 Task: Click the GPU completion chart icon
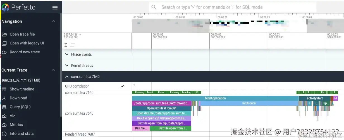[122, 86]
